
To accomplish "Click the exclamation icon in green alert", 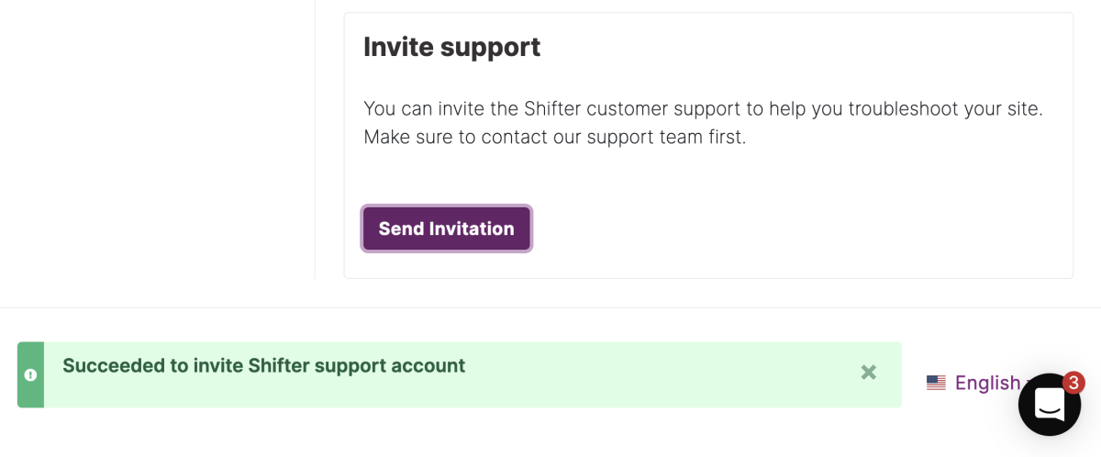I will click(x=30, y=374).
